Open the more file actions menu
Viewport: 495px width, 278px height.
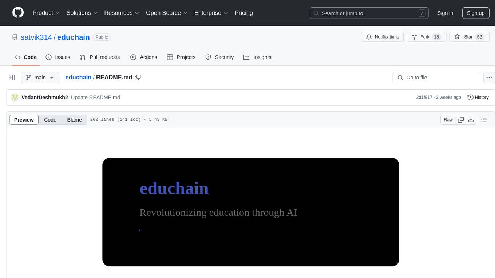point(489,78)
